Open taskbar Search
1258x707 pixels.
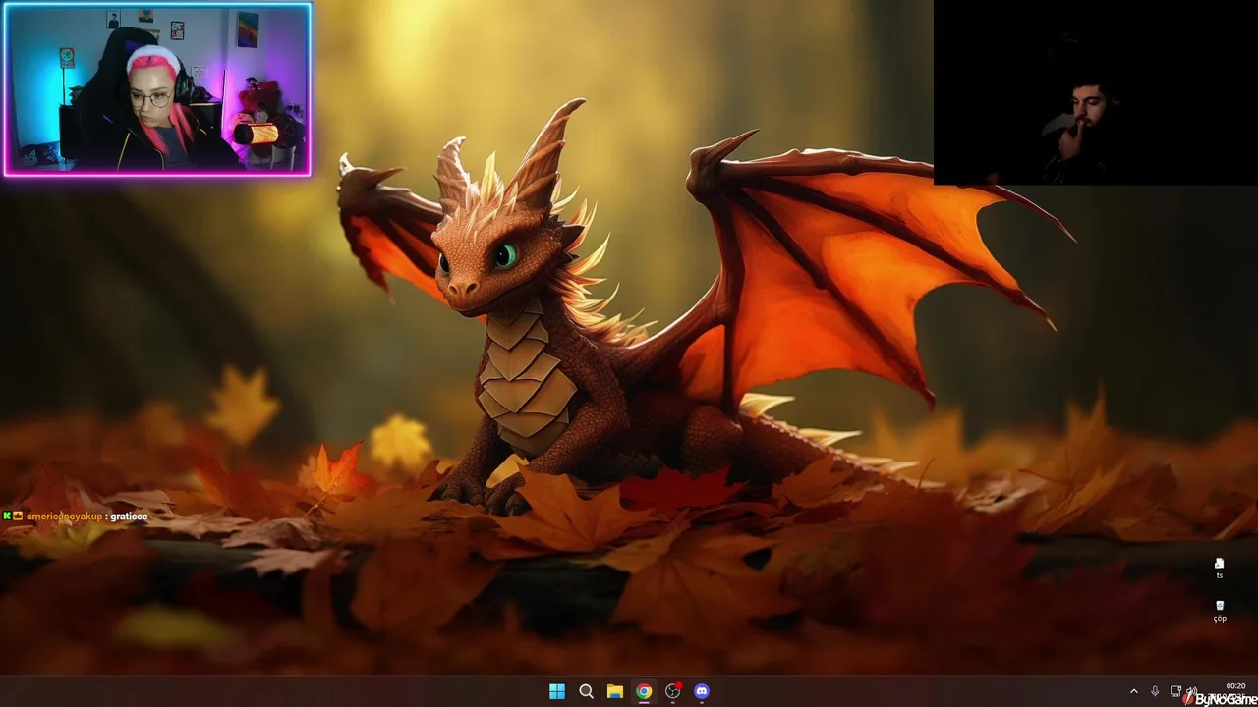(x=586, y=691)
